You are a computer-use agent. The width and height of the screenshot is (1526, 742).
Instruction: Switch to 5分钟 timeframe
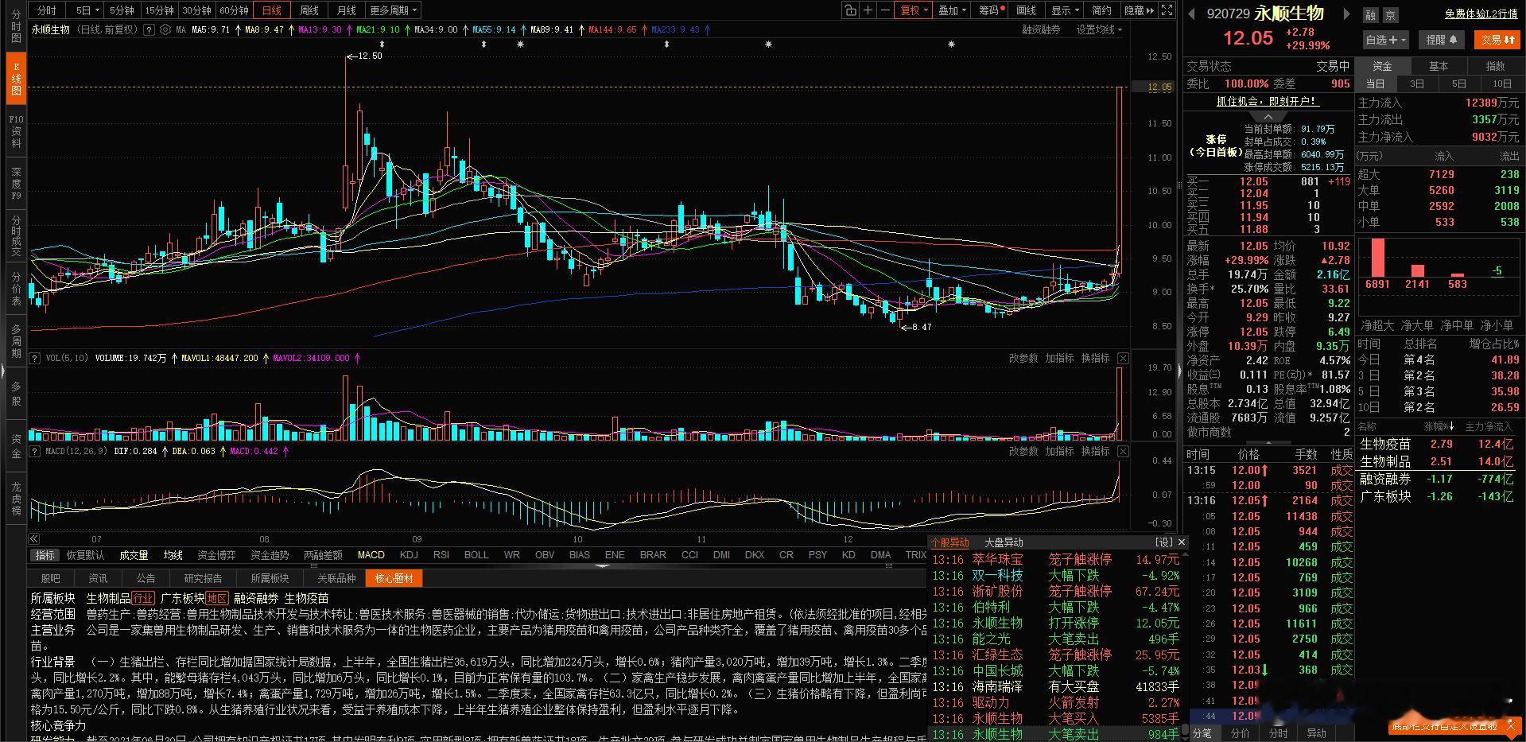(122, 10)
